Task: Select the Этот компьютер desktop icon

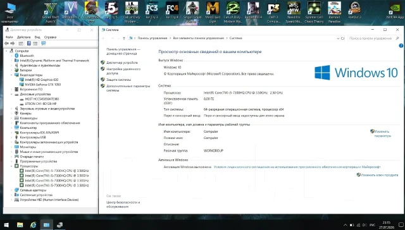Action: click(x=10, y=12)
